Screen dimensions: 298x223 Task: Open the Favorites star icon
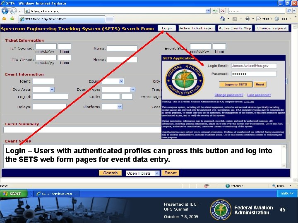(x=4, y=19)
